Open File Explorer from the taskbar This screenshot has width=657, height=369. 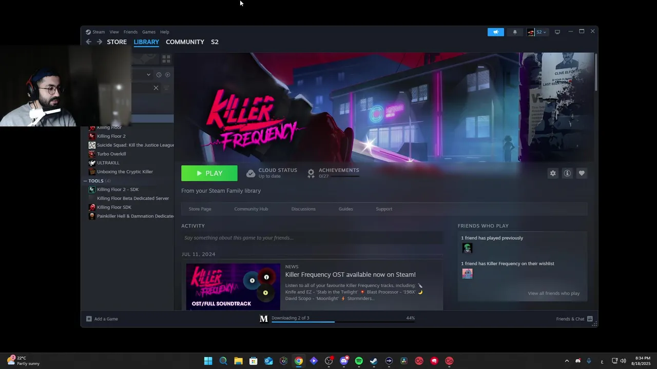[238, 361]
